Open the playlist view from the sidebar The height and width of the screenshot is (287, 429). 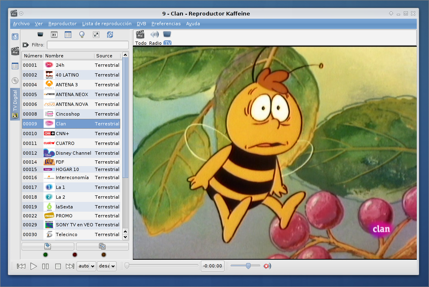tap(15, 66)
